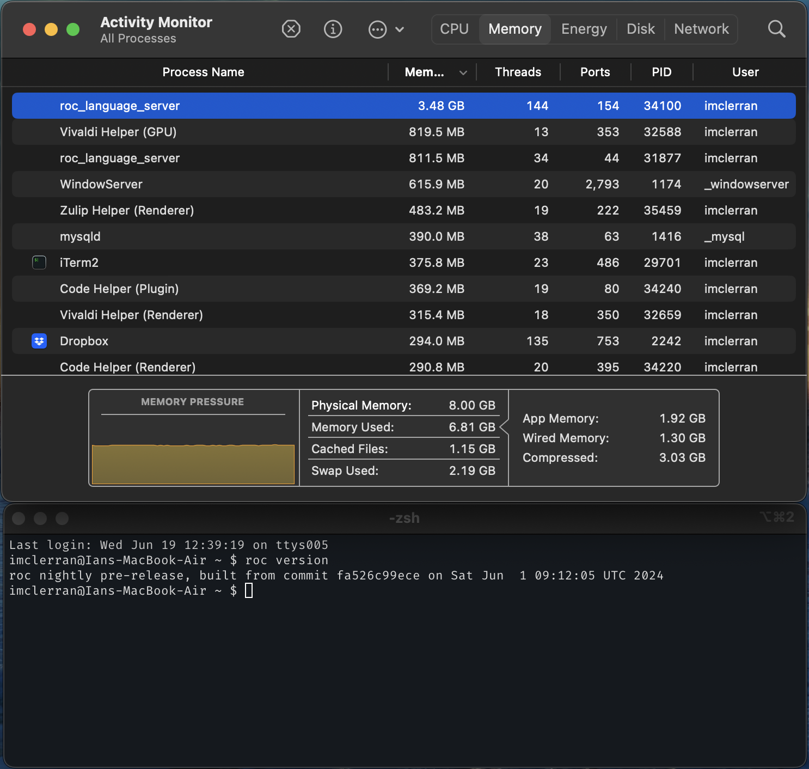The width and height of the screenshot is (809, 769).
Task: Click the _windowserver user cell
Action: coord(746,184)
